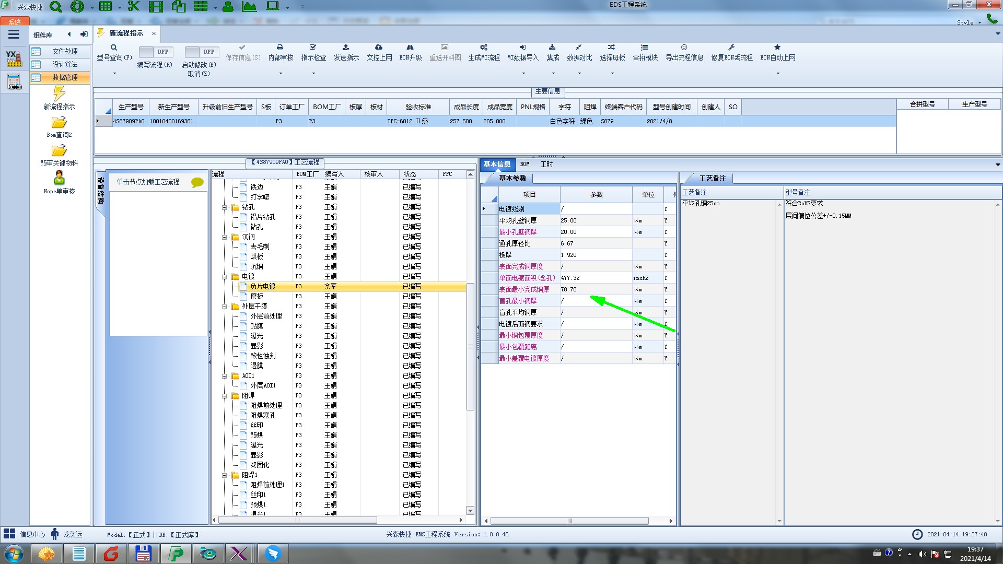Open dropdown arrow under 型号查询(F)
Viewport: 1003px width, 564px height.
[114, 73]
